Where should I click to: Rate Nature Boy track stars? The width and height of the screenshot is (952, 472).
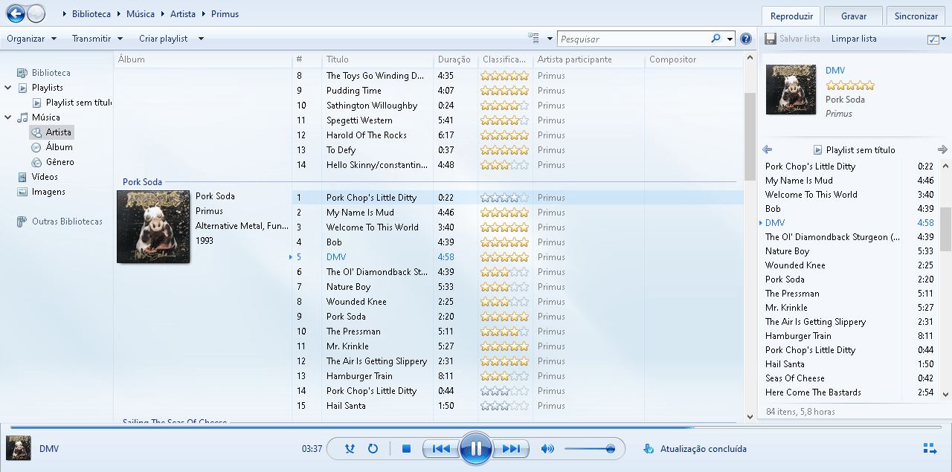(x=504, y=287)
